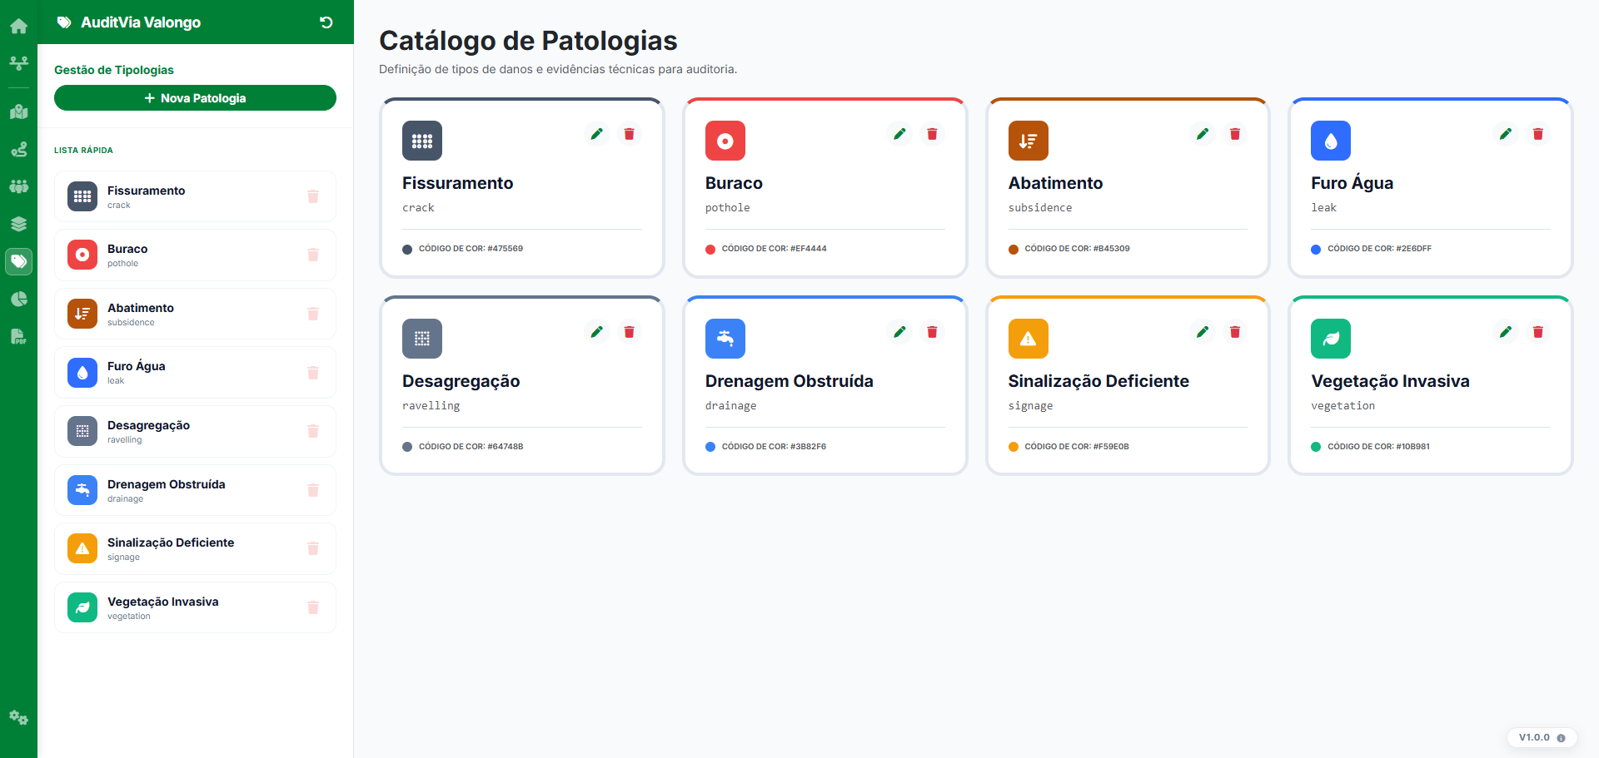Select the layers icon in the sidebar

(18, 223)
